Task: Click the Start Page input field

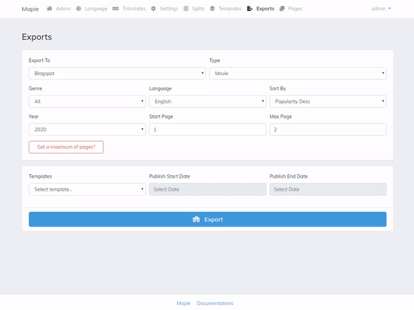Action: coord(207,130)
